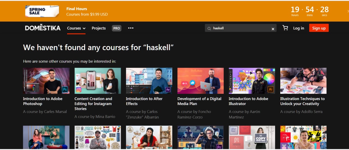349x150 pixels.
Task: Click 'A course by Foncho Ramírez-Corzo'
Action: [x=194, y=114]
